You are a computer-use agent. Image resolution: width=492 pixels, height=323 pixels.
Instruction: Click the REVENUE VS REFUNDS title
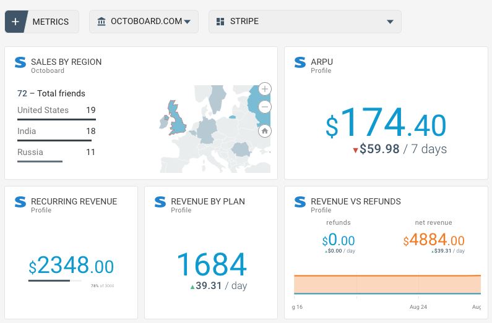click(x=356, y=201)
